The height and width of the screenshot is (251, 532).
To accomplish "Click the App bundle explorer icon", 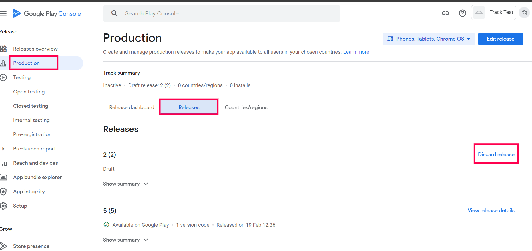I will coord(3,177).
